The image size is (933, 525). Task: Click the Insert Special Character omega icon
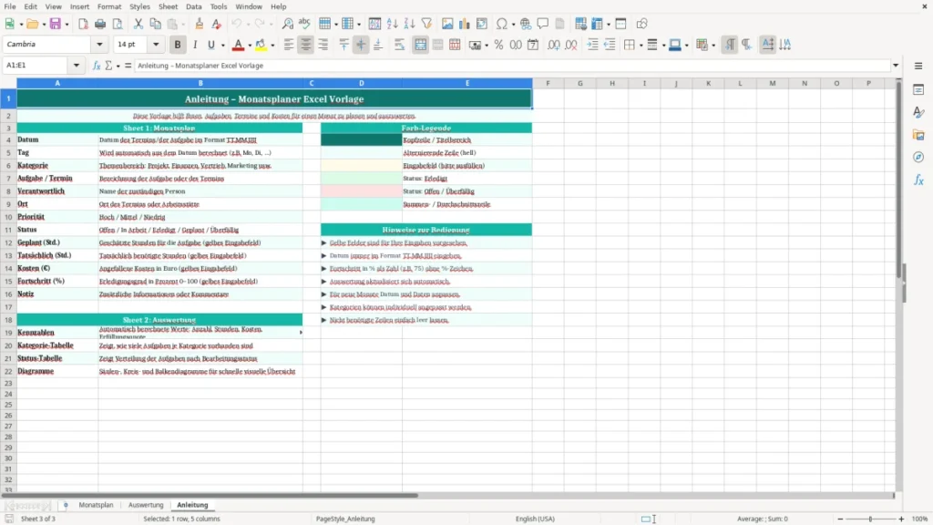click(x=502, y=24)
